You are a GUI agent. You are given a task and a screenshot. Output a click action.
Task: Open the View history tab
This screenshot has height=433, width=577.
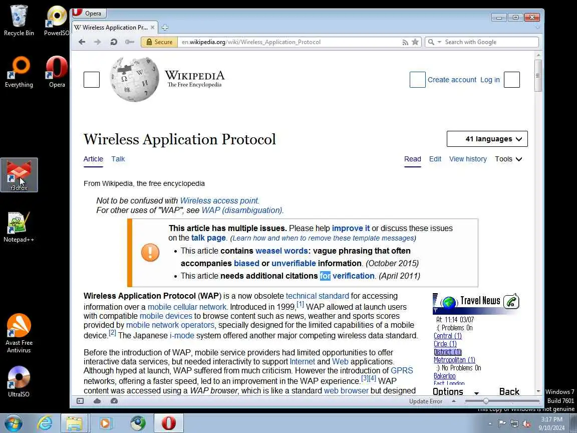pos(468,159)
